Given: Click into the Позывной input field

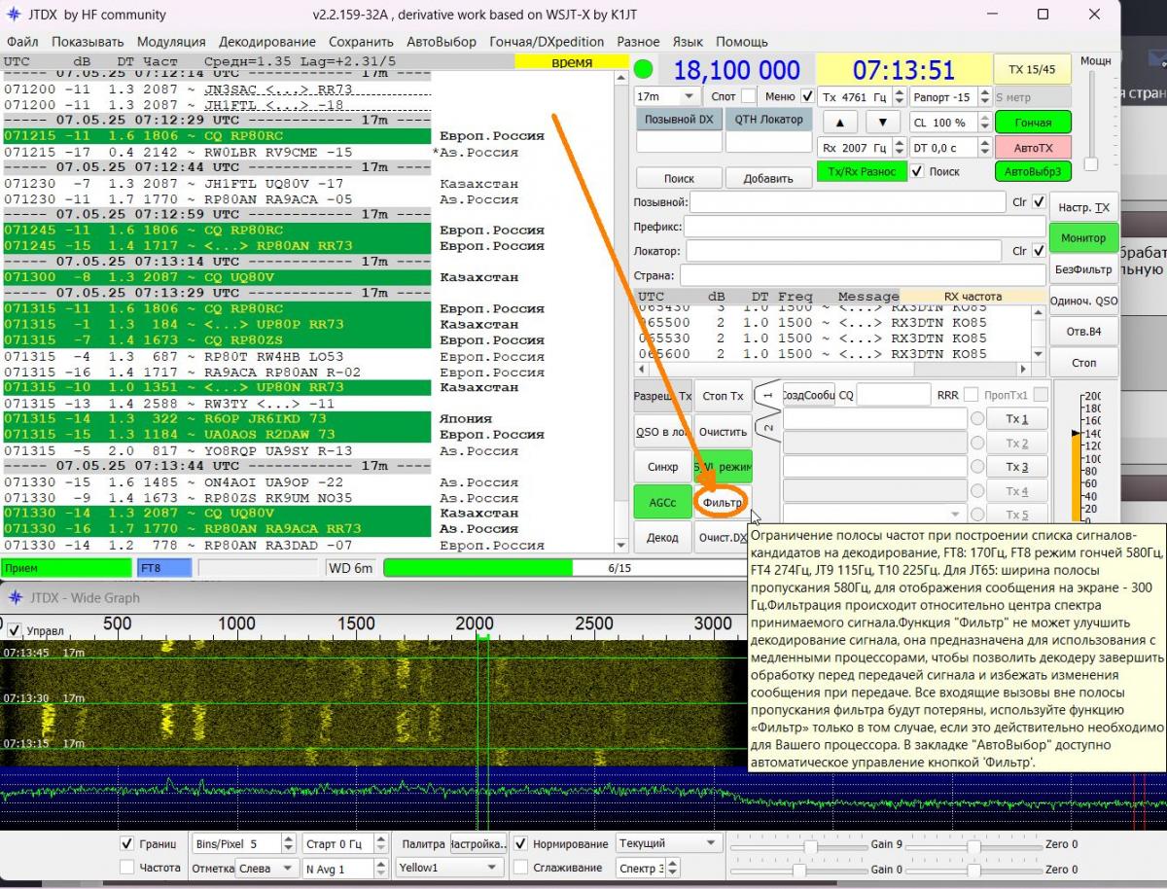Looking at the screenshot, I should point(847,202).
